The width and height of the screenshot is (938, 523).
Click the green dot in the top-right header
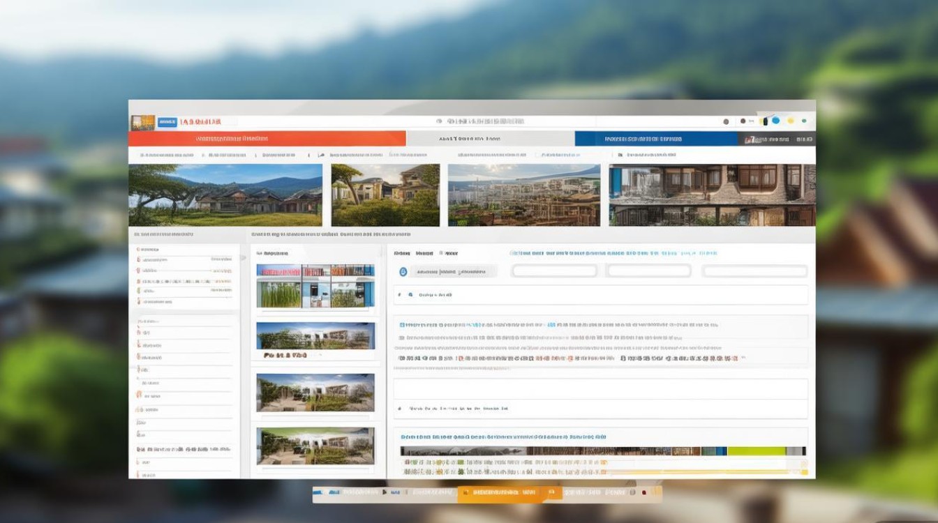click(804, 121)
